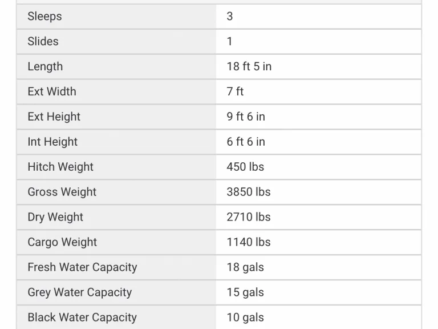Click the 18 ft 5 in length value
This screenshot has height=329, width=438.
point(249,67)
